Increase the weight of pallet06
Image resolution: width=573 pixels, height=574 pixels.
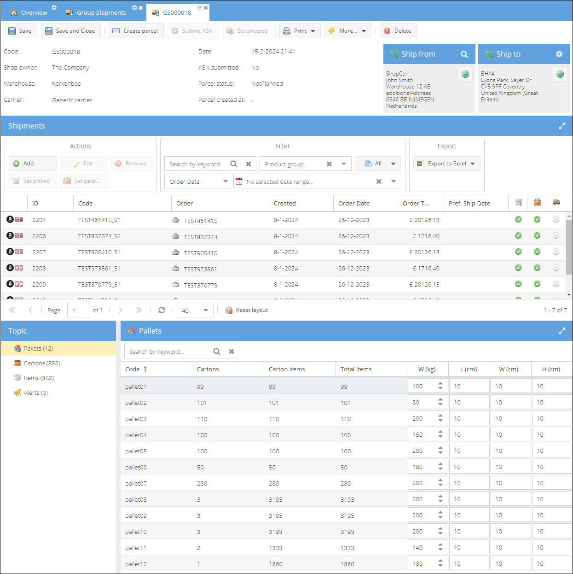[x=440, y=464]
